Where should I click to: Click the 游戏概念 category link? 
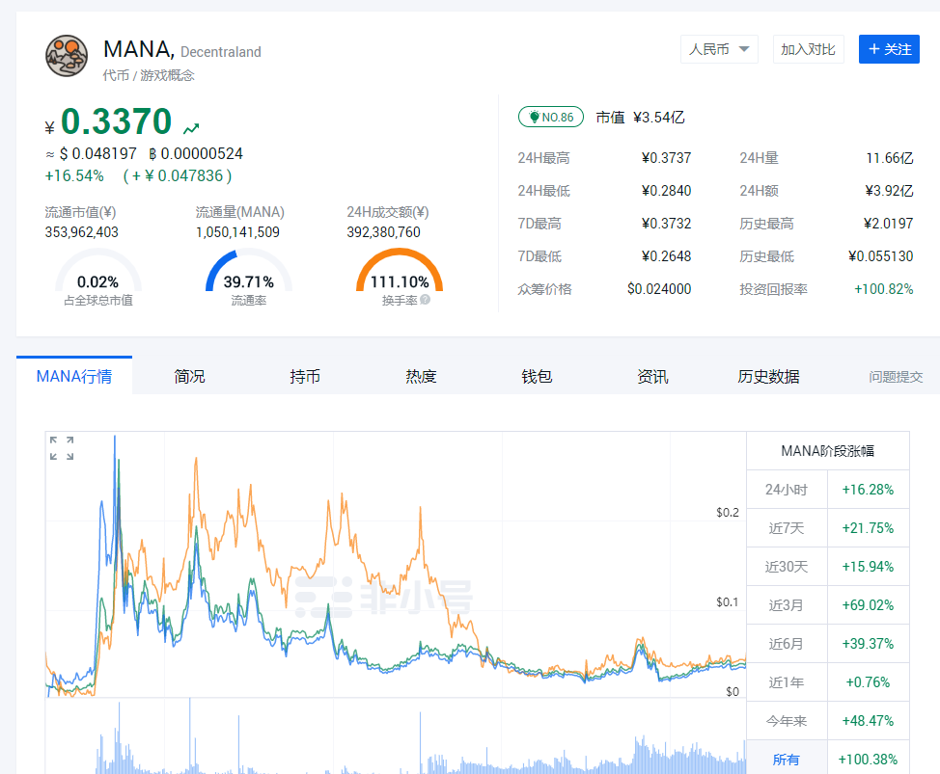coord(167,75)
